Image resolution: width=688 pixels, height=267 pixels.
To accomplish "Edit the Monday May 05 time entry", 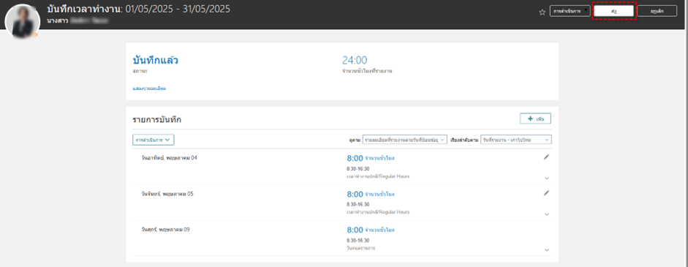I will (x=546, y=193).
